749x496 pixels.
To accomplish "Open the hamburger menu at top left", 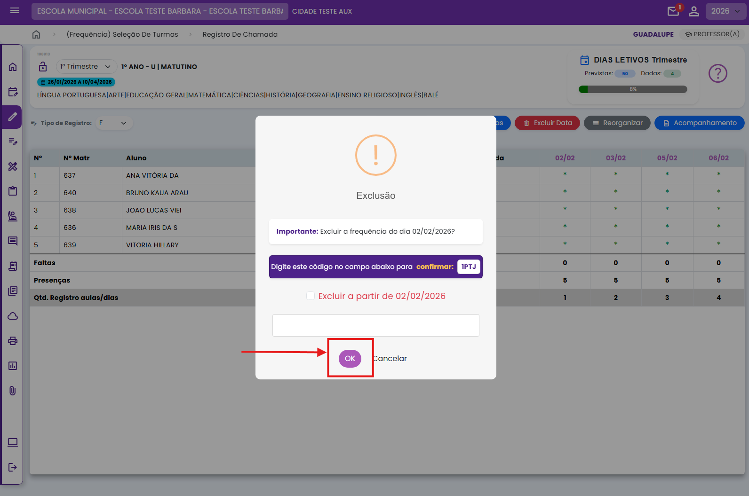I will point(15,11).
